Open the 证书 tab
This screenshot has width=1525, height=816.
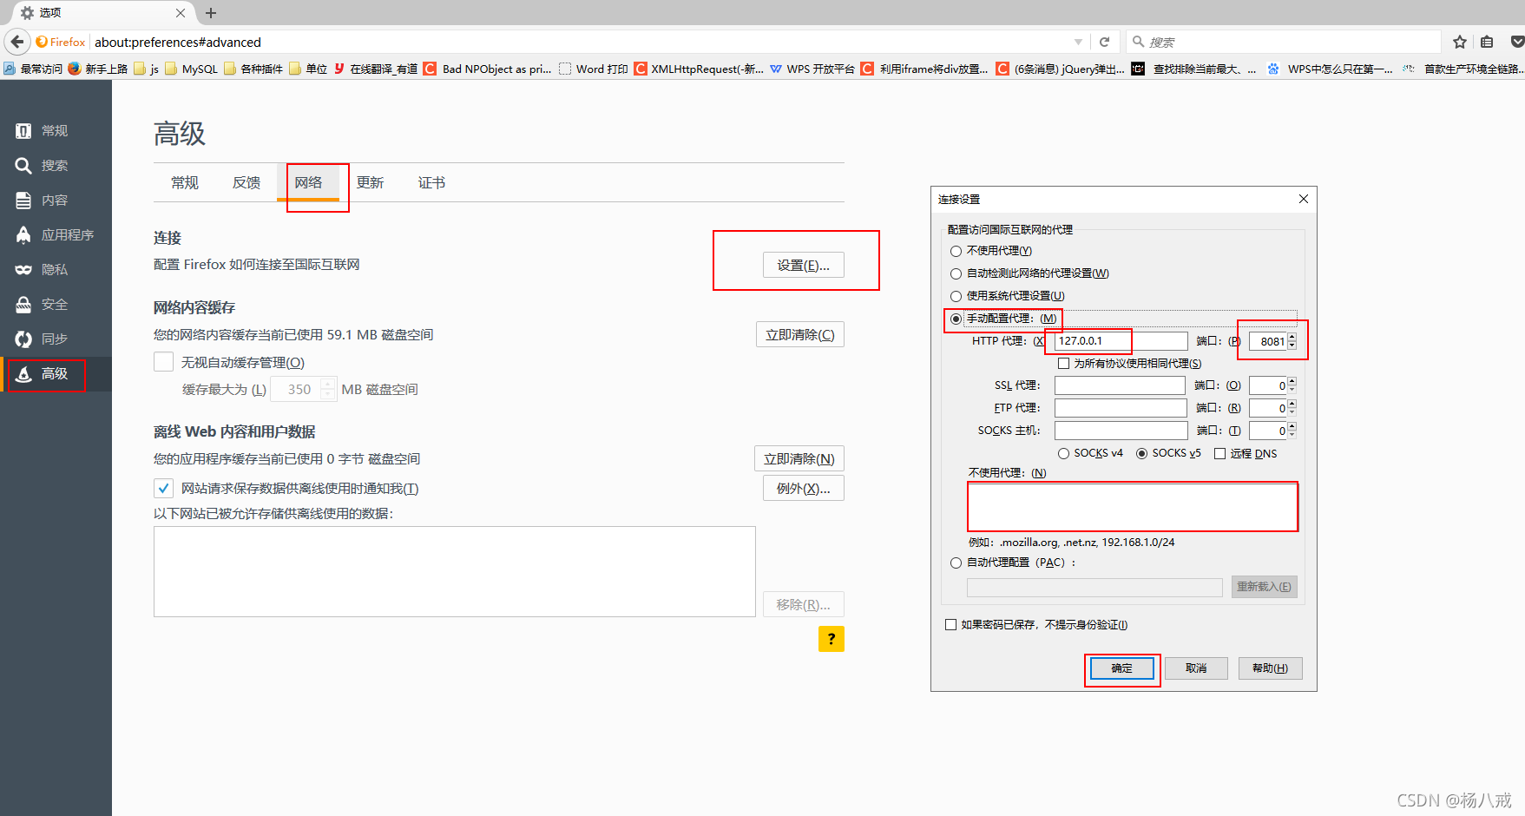431,182
